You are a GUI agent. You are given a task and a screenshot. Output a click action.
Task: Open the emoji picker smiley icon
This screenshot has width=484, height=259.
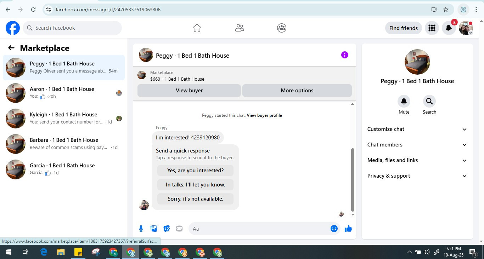click(x=334, y=229)
